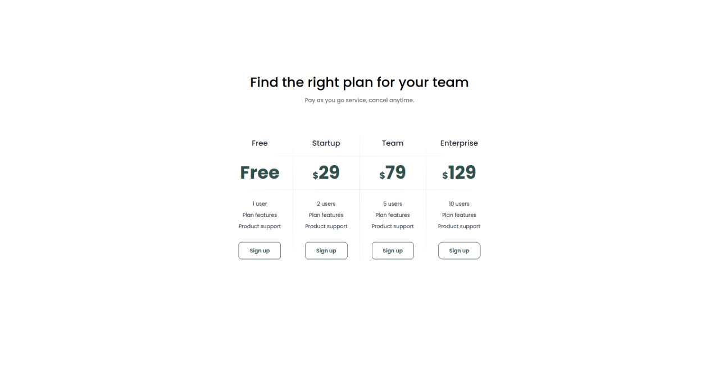Click the Sign up button under Startup plan
Screen dimensions: 719x372
[326, 251]
